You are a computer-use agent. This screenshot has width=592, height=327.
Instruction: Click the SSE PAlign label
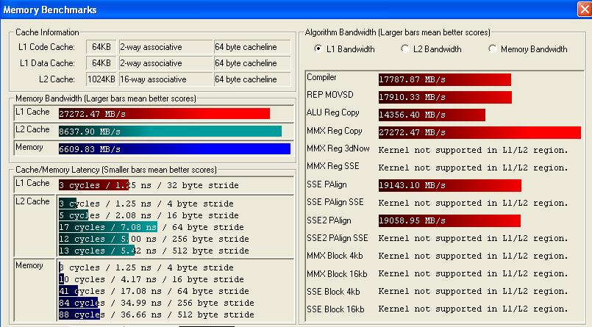pos(327,184)
